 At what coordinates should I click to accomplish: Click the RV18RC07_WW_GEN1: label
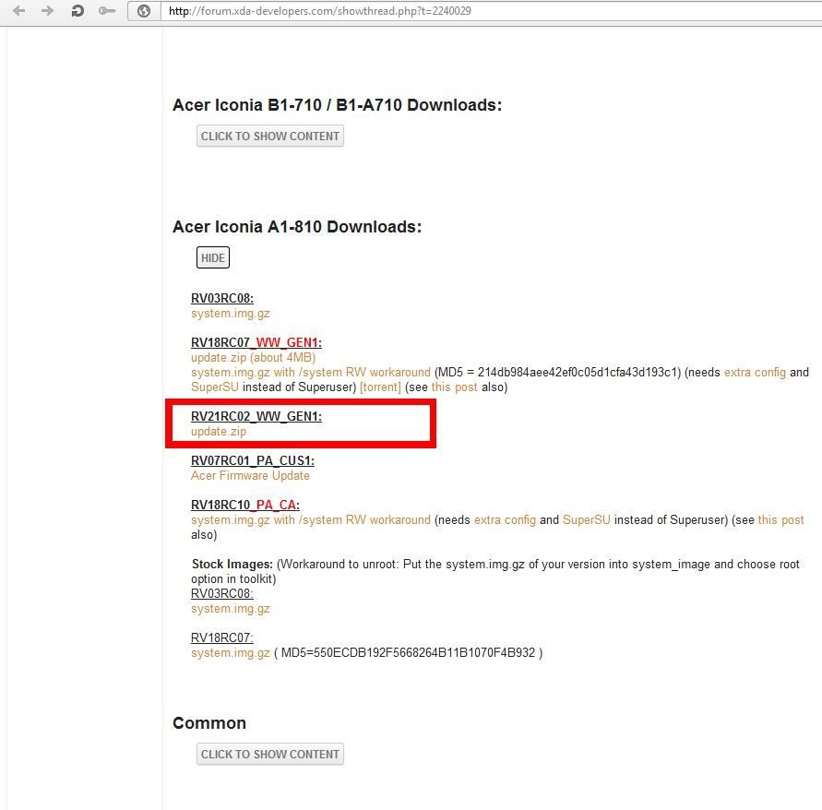(x=256, y=342)
